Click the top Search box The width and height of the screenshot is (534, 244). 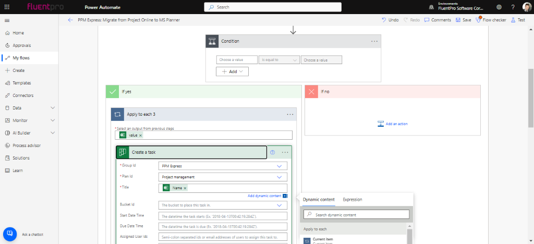[272, 7]
